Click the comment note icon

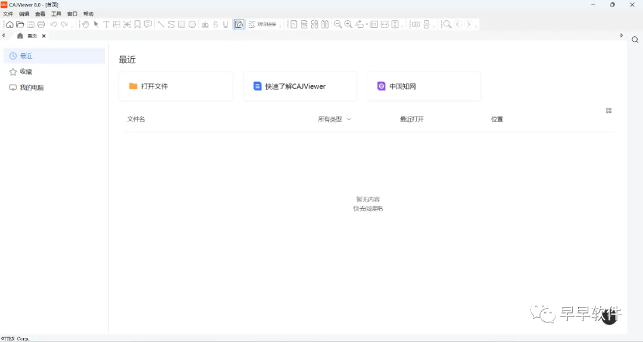[148, 24]
